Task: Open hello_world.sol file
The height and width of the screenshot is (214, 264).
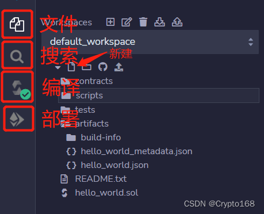Action: pyautogui.click(x=100, y=193)
